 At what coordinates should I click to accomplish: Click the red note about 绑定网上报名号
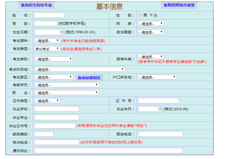click(112, 142)
